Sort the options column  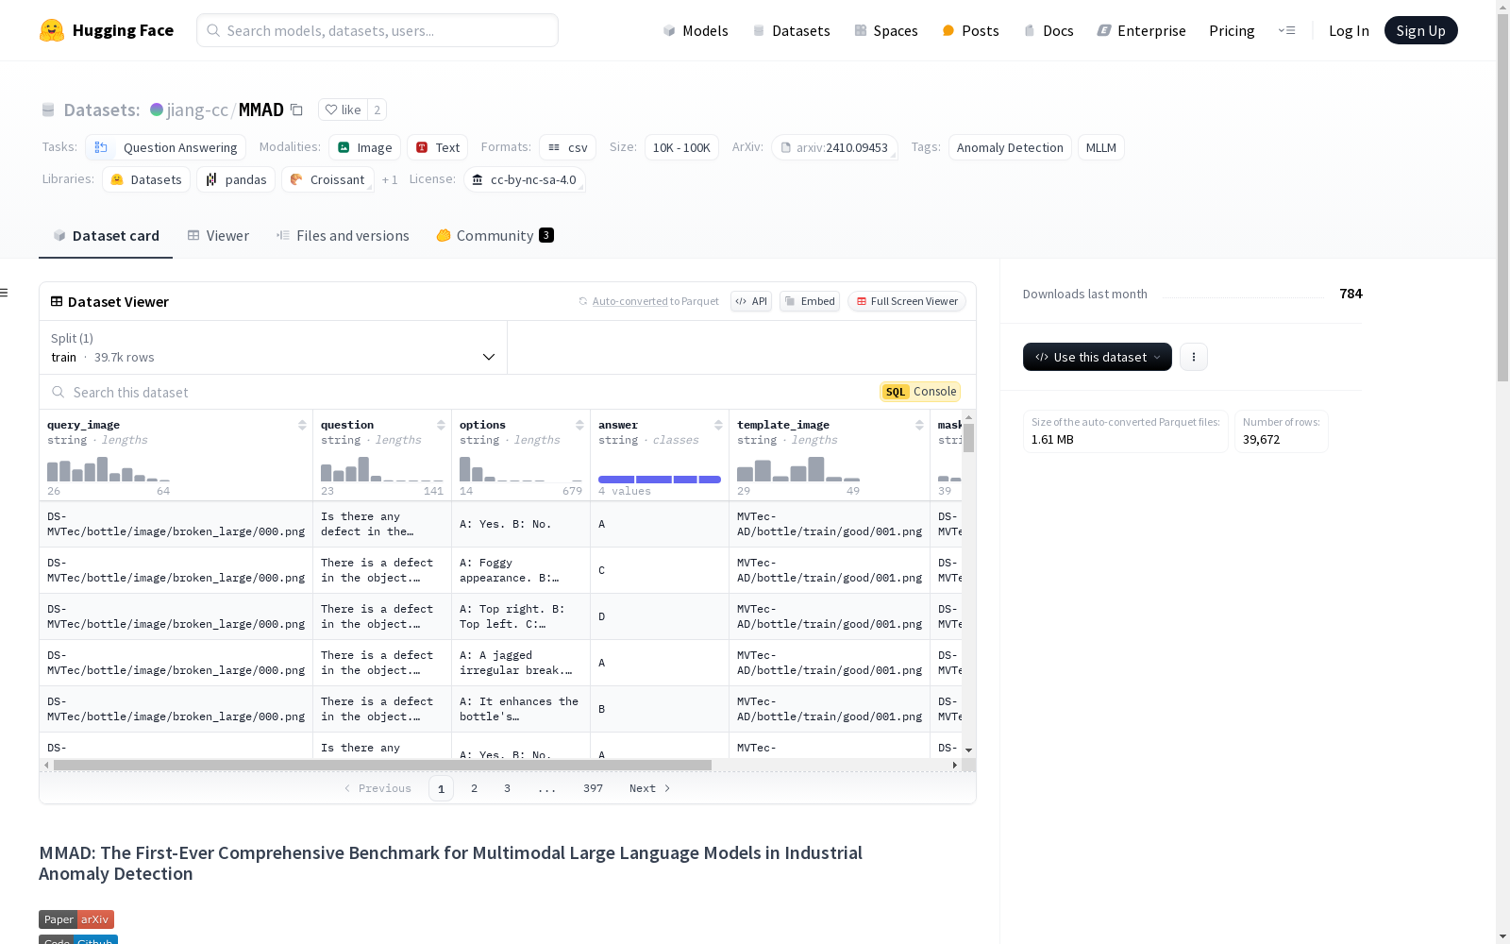click(x=579, y=425)
